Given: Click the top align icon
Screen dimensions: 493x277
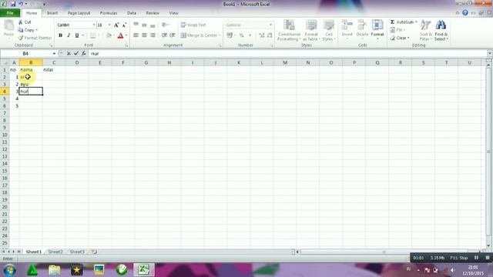Looking at the screenshot, I should (x=136, y=25).
